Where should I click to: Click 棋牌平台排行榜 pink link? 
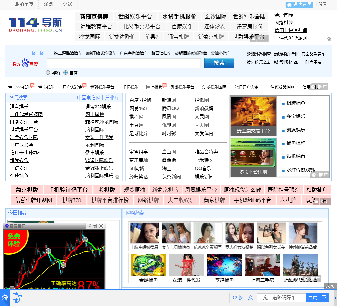110,200
